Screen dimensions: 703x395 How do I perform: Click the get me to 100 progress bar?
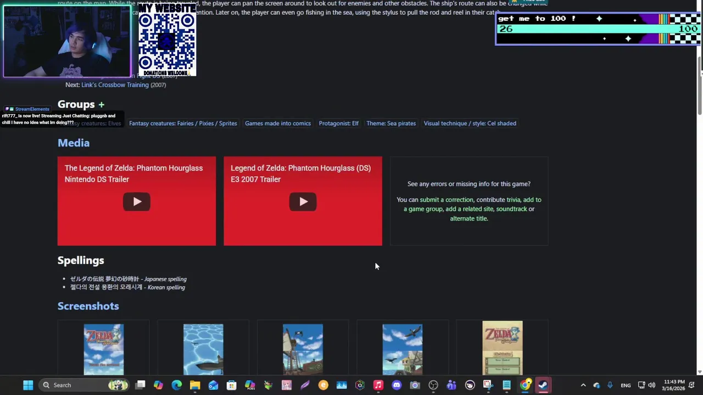pos(598,29)
